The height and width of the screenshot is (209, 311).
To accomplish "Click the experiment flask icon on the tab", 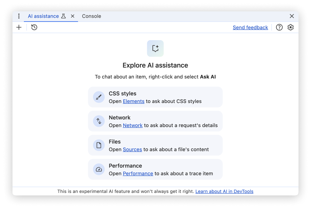I will 64,16.
